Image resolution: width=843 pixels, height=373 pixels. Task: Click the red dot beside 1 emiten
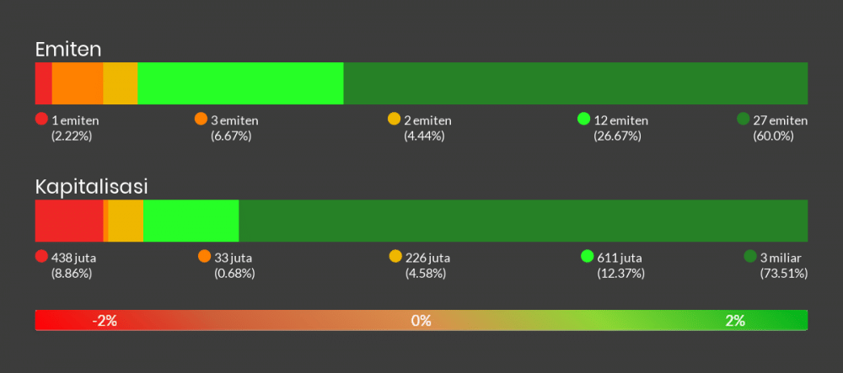click(41, 119)
